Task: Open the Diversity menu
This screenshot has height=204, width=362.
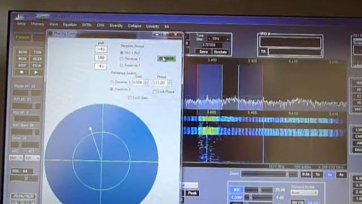Action: point(116,25)
